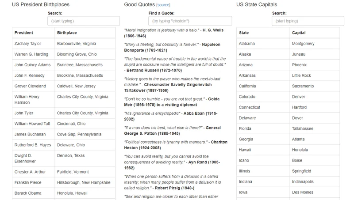Click the President column header

pos(24,33)
